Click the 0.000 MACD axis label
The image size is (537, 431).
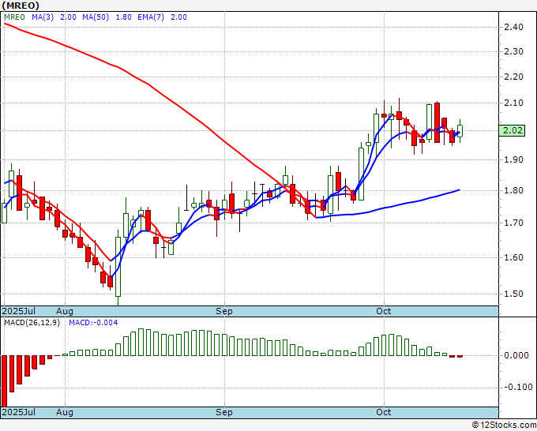[x=516, y=355]
